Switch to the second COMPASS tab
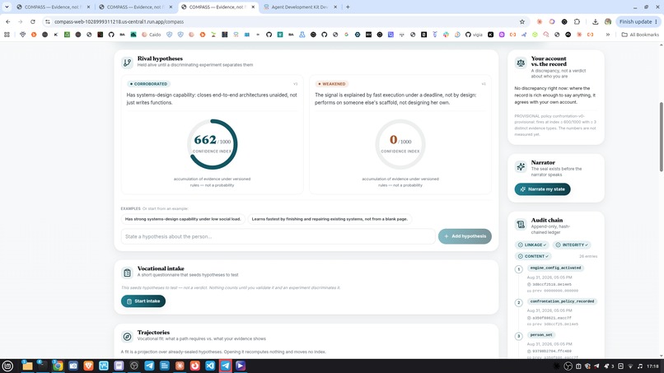664x373 pixels. [x=133, y=7]
